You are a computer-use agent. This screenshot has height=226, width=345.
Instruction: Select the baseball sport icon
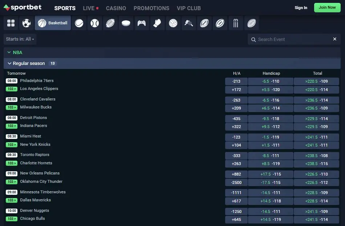click(x=94, y=22)
